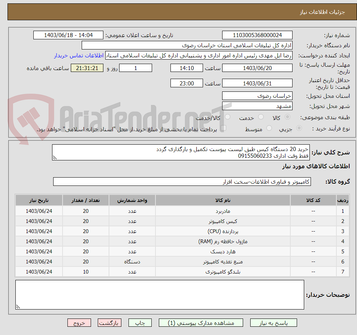Click the request creator field
Viewport: 357px width, 335px height.
tap(199, 55)
